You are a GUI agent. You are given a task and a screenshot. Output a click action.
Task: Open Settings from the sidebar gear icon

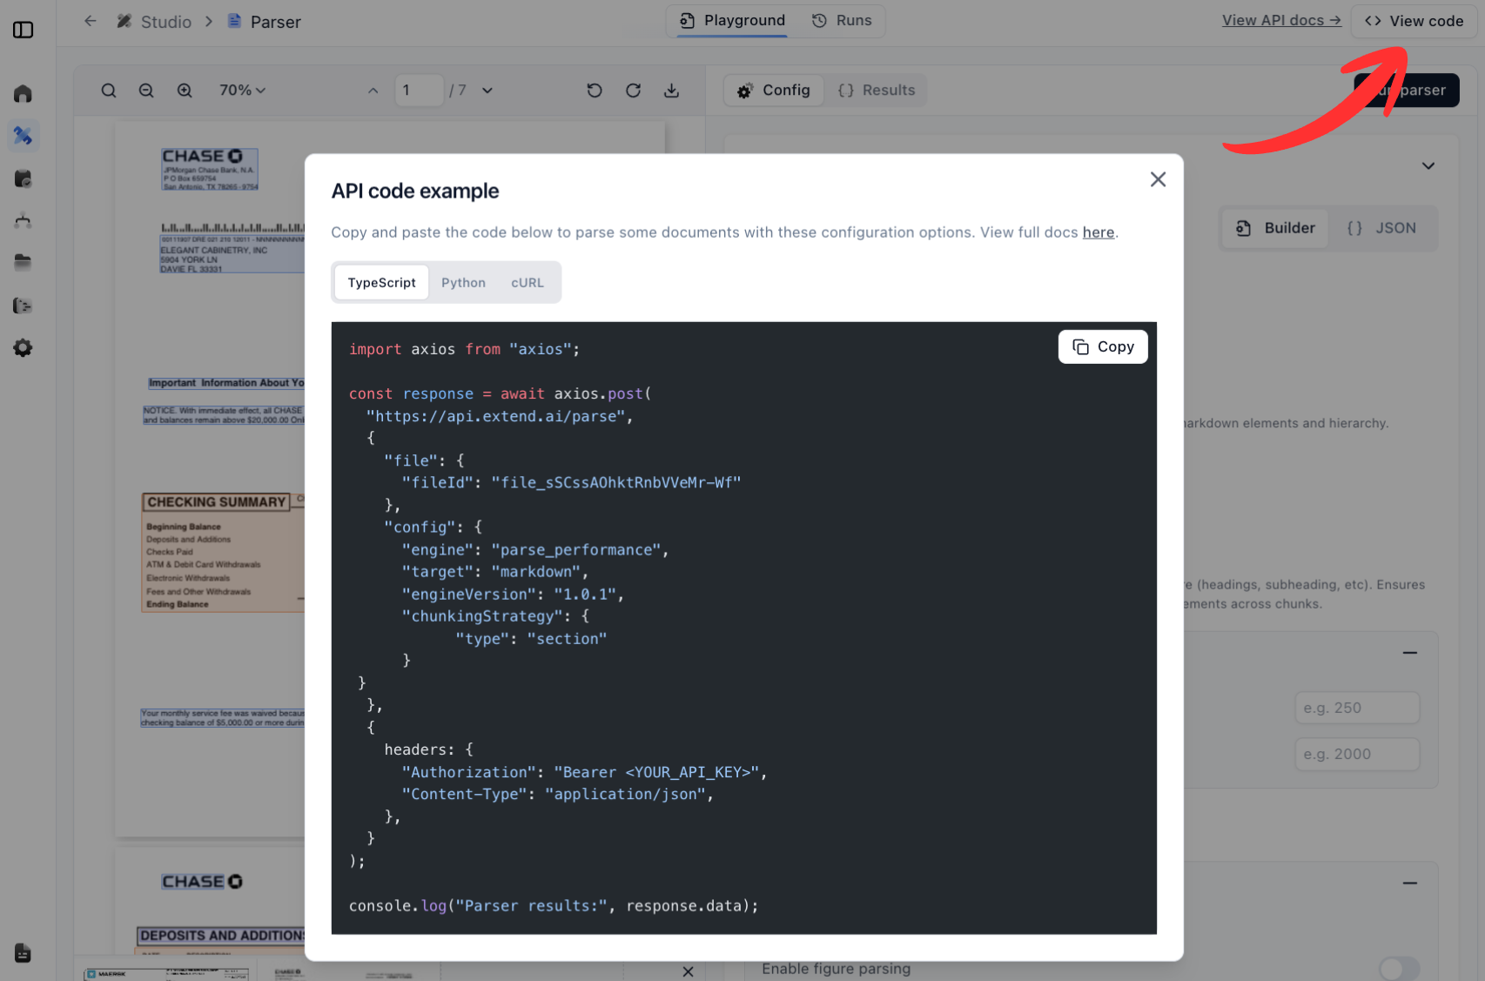pos(23,347)
